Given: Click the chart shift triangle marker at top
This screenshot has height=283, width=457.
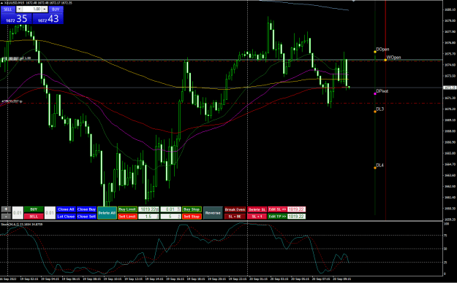Looking at the screenshot, I should coord(354,1).
